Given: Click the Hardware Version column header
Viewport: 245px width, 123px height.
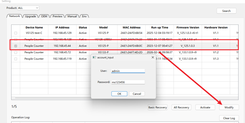Looking at the screenshot, I should [216, 28].
